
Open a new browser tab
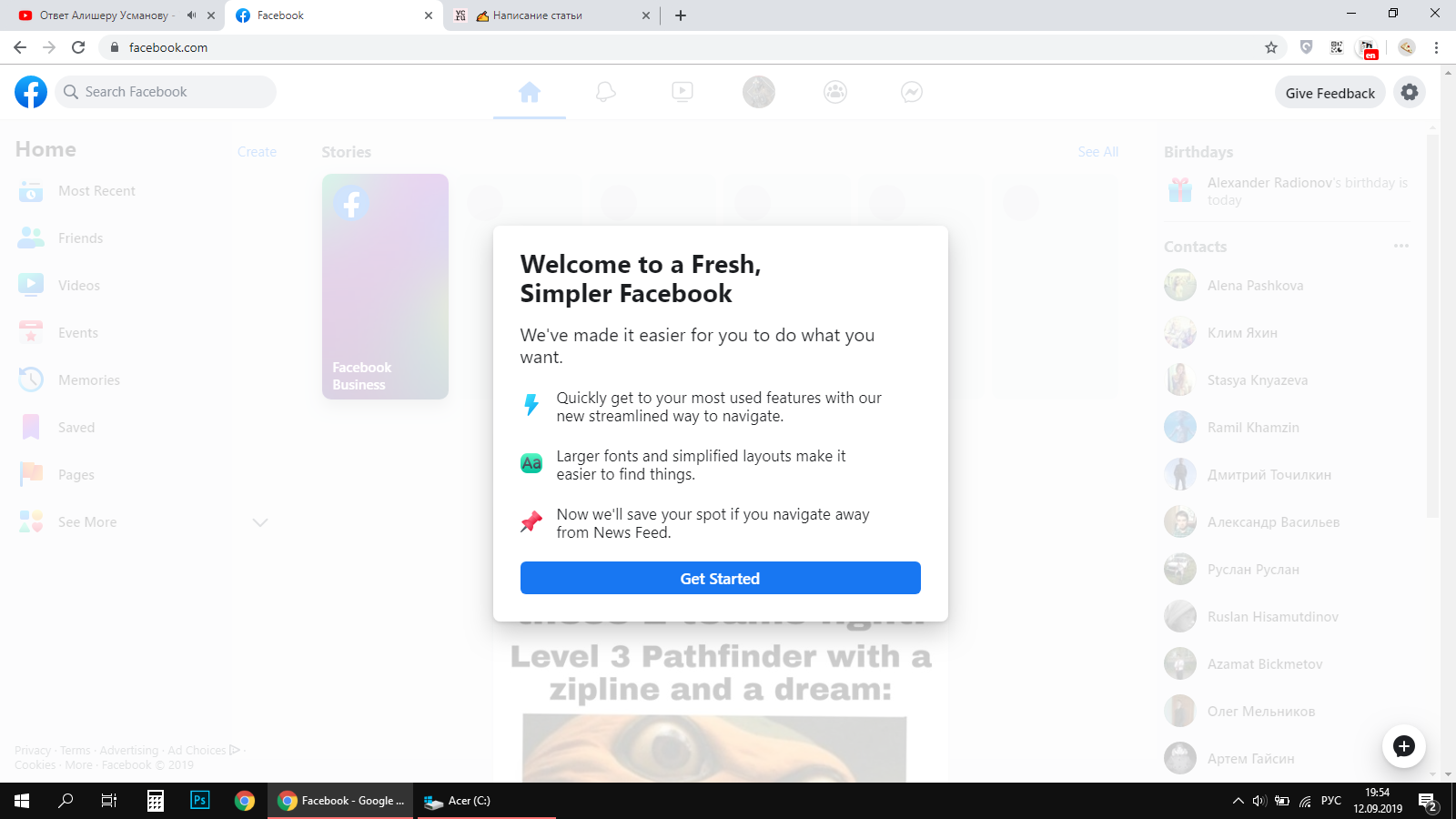point(681,15)
